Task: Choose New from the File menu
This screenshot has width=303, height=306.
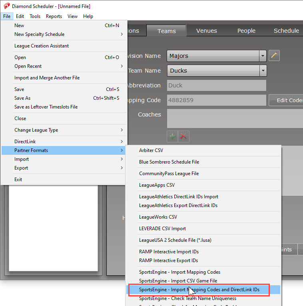Action: click(64, 26)
